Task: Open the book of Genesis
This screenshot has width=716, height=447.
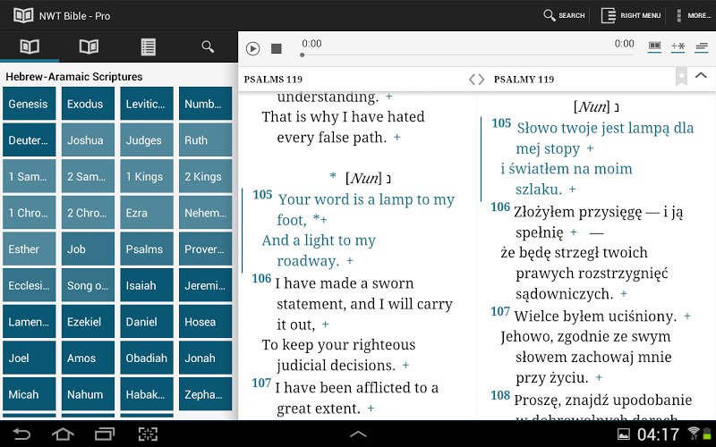Action: 30,104
